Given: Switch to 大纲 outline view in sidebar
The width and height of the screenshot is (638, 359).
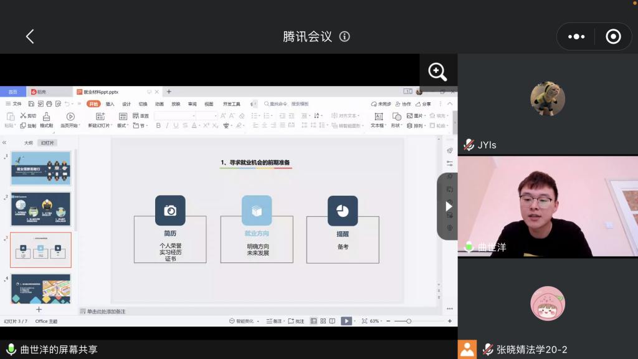Looking at the screenshot, I should [x=29, y=143].
